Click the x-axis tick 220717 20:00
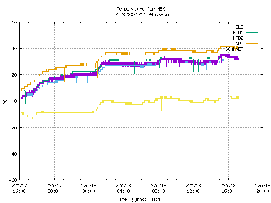Screen dimensions: 271x203 54,189
